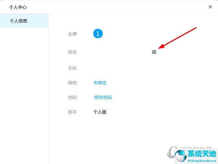Click the 个人中心 dialog title
218x164 pixels.
point(18,7)
